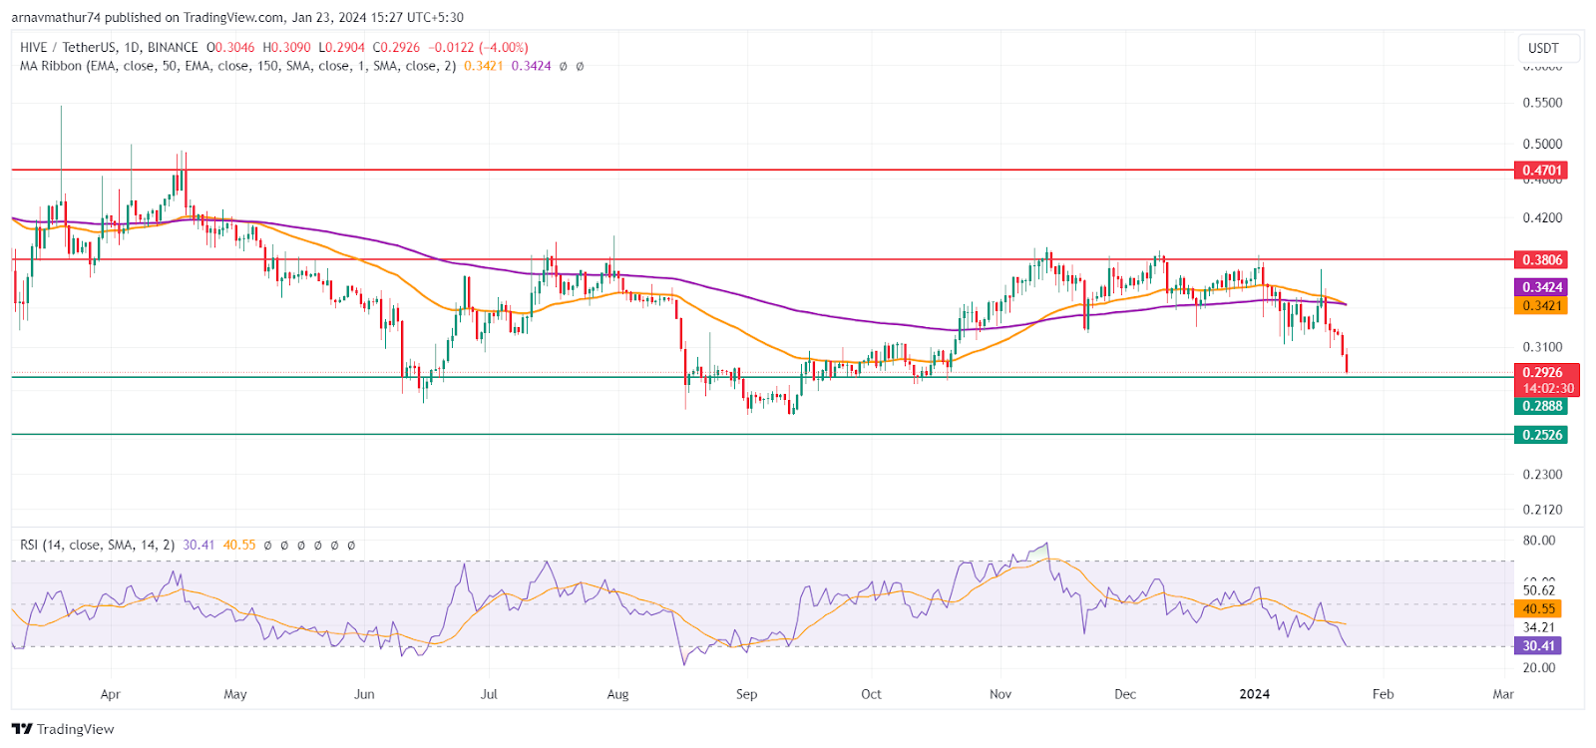This screenshot has width=1596, height=748.
Task: Select the green horizontal line at 0.2888
Action: [x=762, y=377]
